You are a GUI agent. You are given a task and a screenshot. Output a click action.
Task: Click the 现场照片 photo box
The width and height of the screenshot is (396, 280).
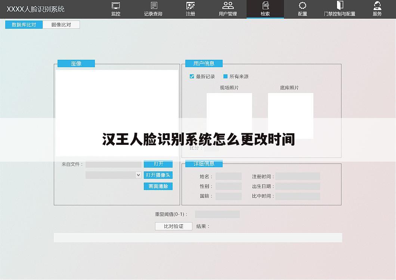point(229,116)
